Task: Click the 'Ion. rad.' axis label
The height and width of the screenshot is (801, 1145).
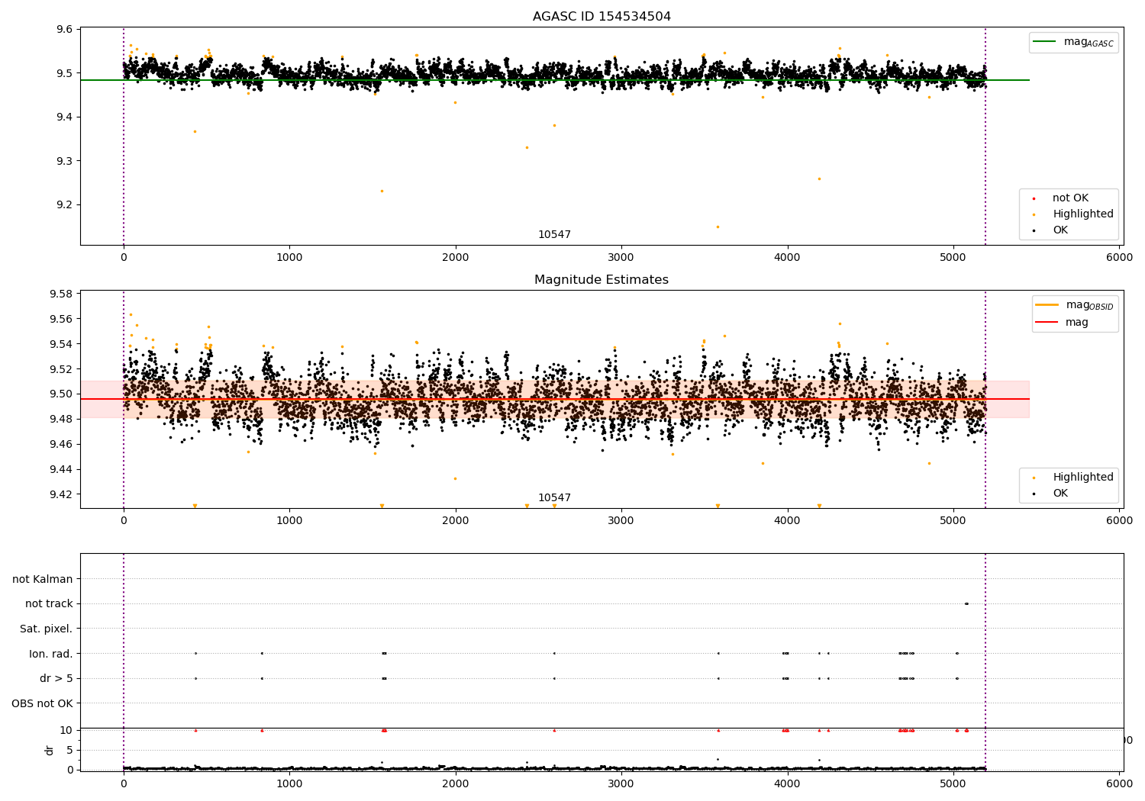Action: pyautogui.click(x=51, y=654)
